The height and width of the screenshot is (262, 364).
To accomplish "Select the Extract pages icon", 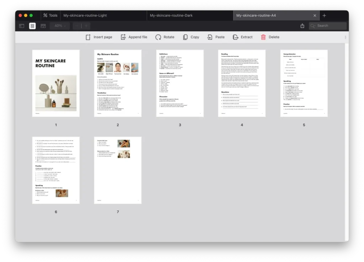I will [235, 37].
